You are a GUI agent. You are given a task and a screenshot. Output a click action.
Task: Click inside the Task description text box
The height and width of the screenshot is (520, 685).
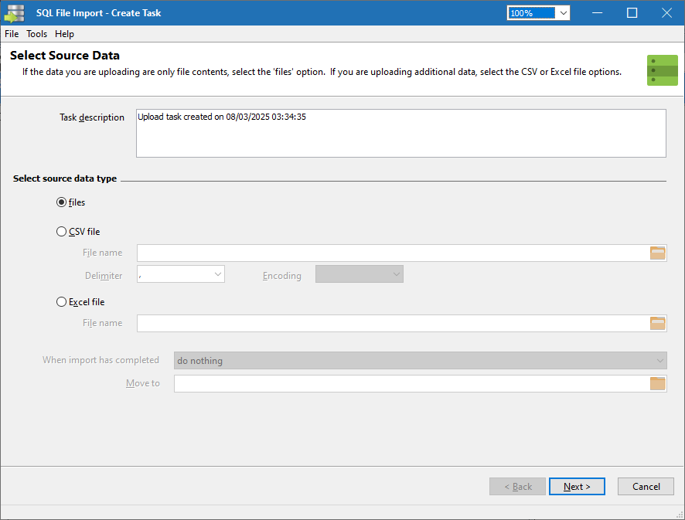(x=400, y=134)
